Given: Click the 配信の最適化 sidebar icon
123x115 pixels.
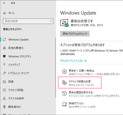Looking at the screenshot, I should tap(4, 48).
